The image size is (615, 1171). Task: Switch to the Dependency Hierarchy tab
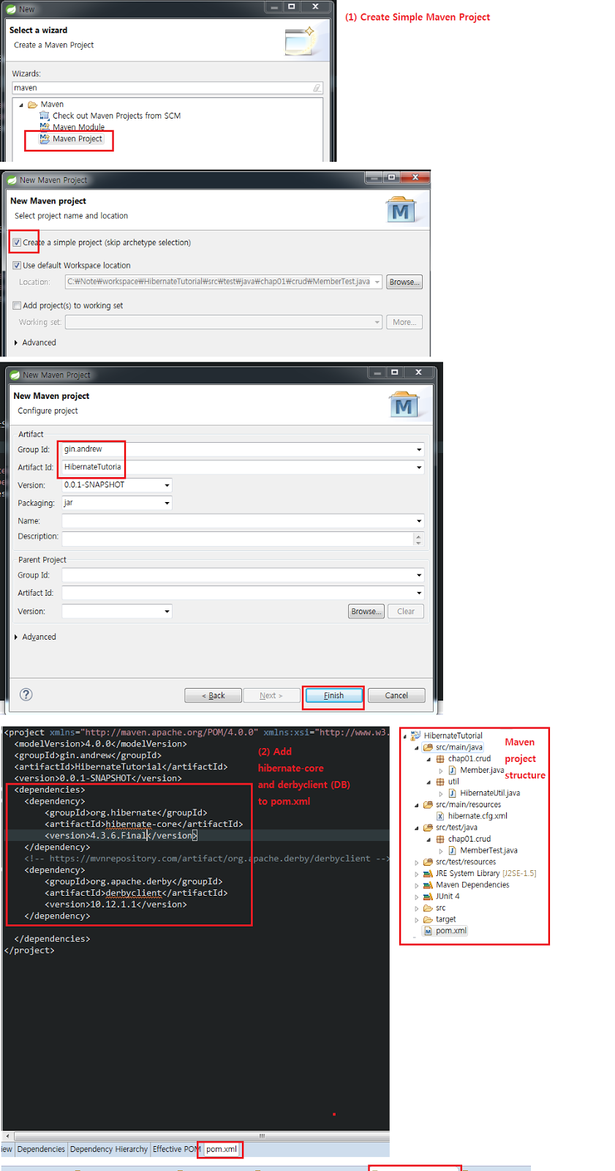coord(109,1149)
